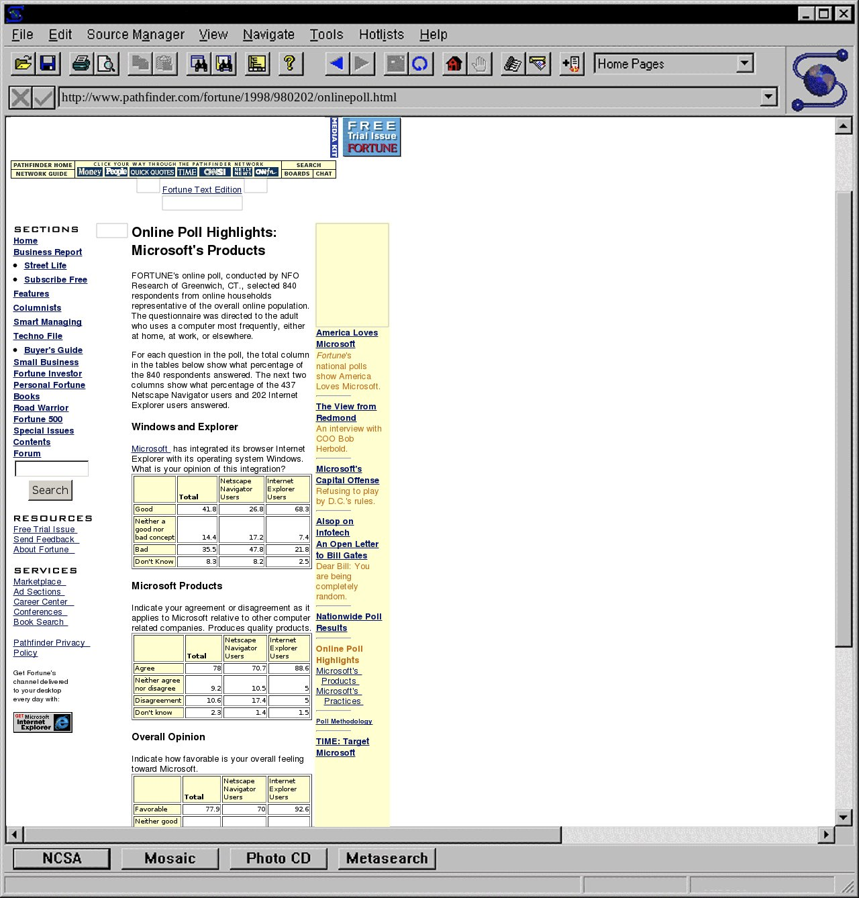Switch to the Metasearch tab
The width and height of the screenshot is (859, 898).
(x=387, y=858)
